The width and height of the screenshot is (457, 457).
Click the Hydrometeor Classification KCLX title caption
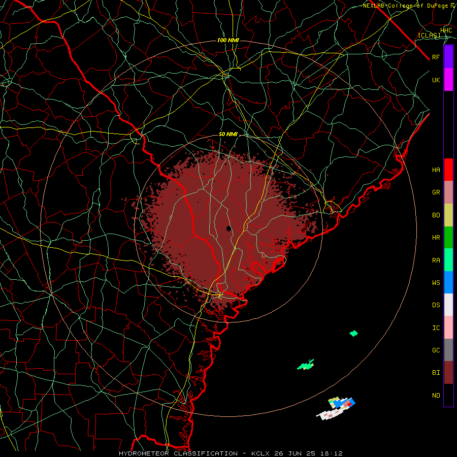coord(231,453)
